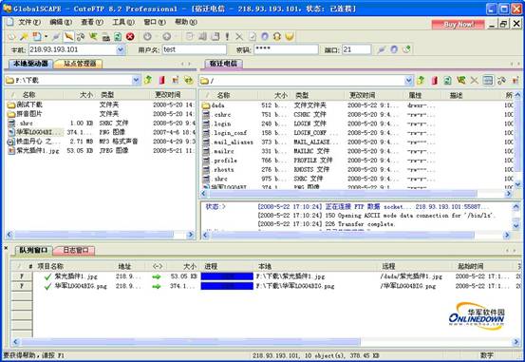Open the 工具 menu
525x362 pixels.
(123, 23)
